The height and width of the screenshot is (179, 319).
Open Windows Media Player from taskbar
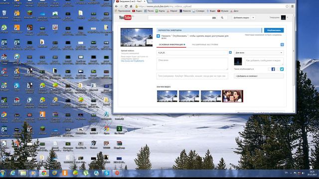(x=33, y=173)
